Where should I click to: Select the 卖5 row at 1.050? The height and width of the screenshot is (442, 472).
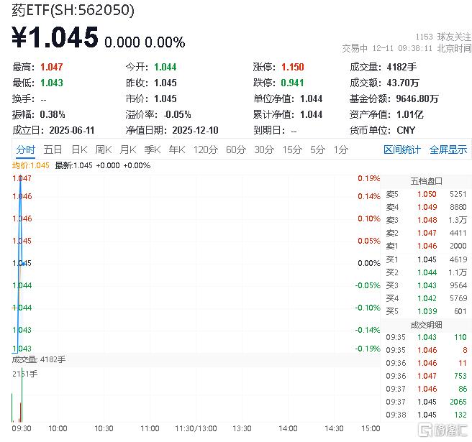[426, 194]
